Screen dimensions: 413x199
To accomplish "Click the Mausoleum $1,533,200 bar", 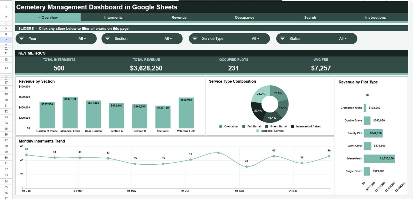I will coord(379,158).
